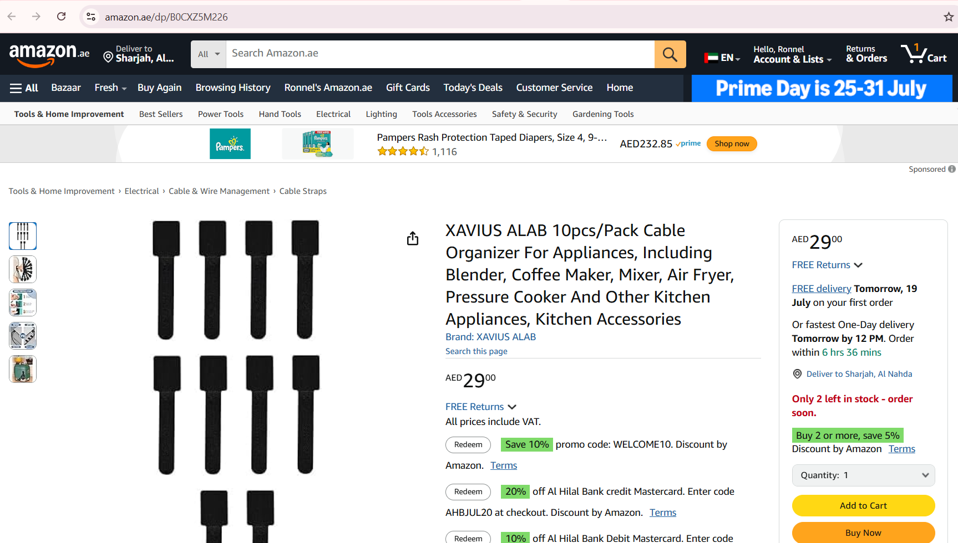
Task: Go to Amazon.ae home logo
Action: click(49, 55)
